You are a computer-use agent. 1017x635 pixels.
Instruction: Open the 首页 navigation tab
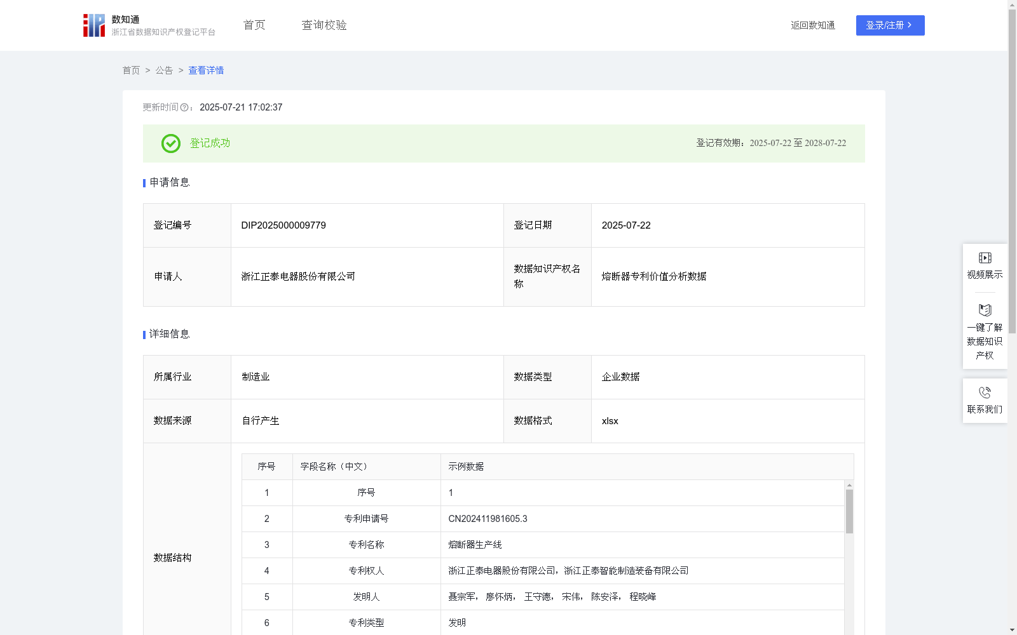[x=254, y=25]
